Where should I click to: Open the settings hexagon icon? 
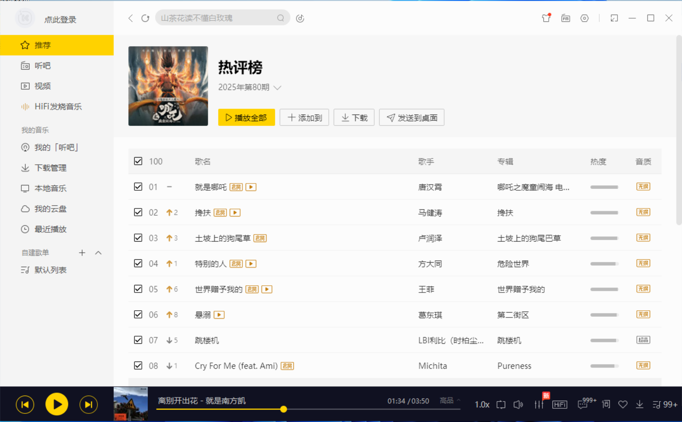(585, 18)
